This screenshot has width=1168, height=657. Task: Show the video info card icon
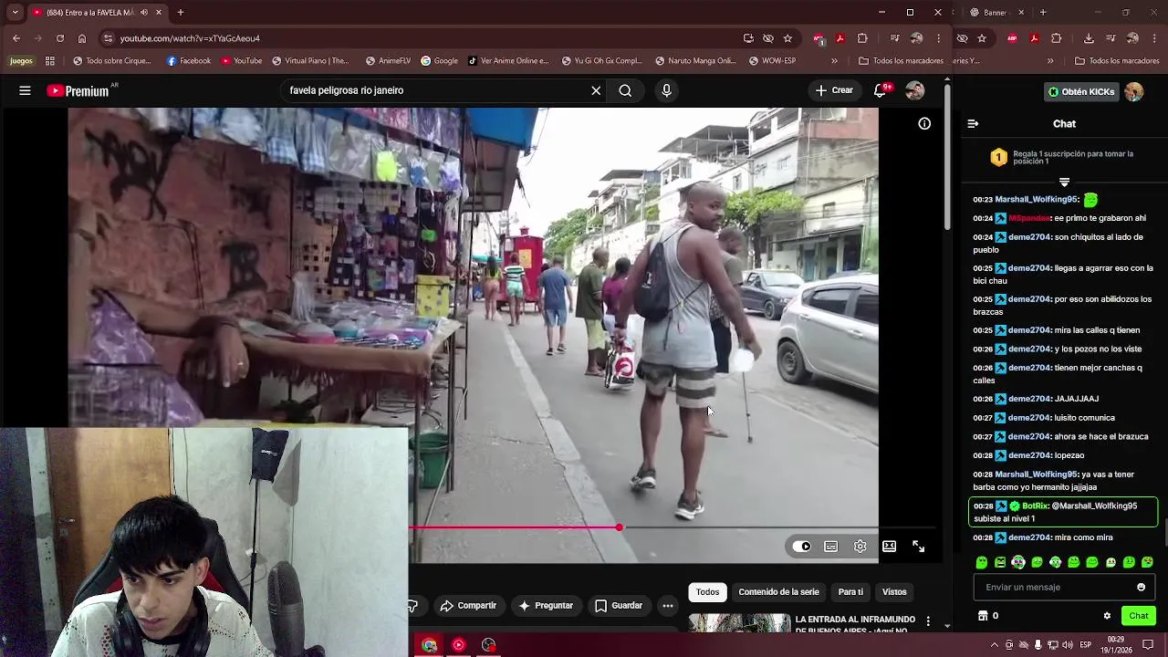[924, 124]
